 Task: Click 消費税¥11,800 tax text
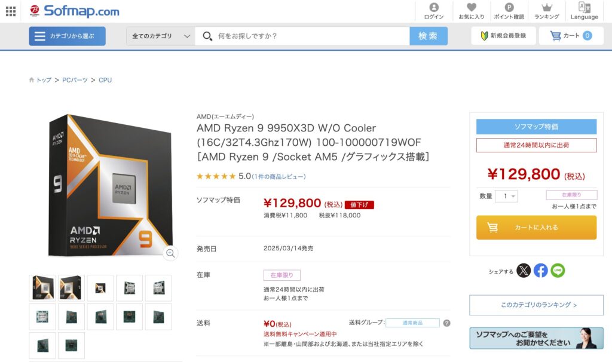pyautogui.click(x=285, y=215)
